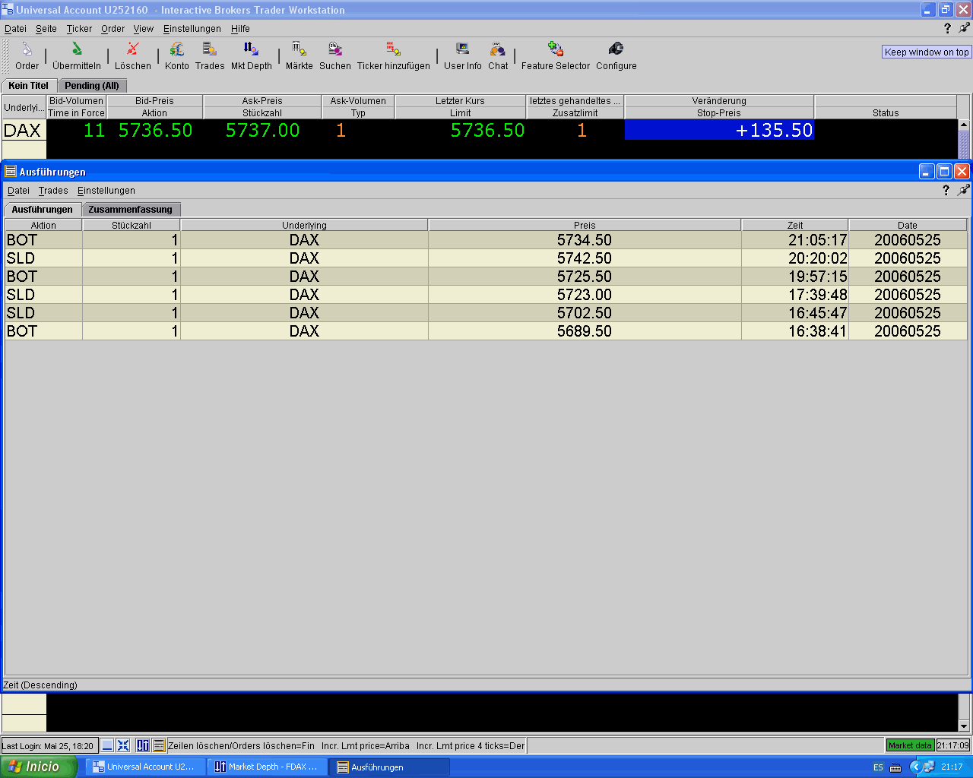
Task: Select the Ausführungen tab
Action: 43,210
